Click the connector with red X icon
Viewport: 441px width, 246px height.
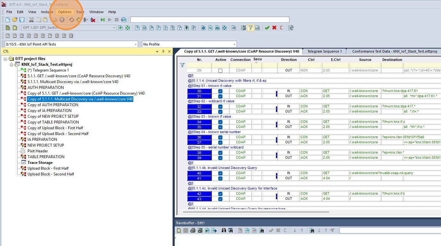coord(93,20)
